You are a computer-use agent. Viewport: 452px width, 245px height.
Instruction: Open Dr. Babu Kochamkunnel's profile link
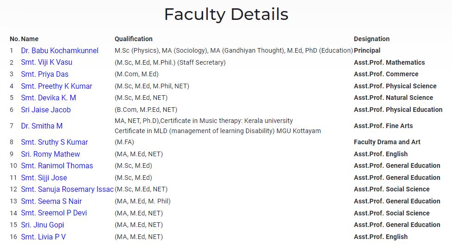60,51
